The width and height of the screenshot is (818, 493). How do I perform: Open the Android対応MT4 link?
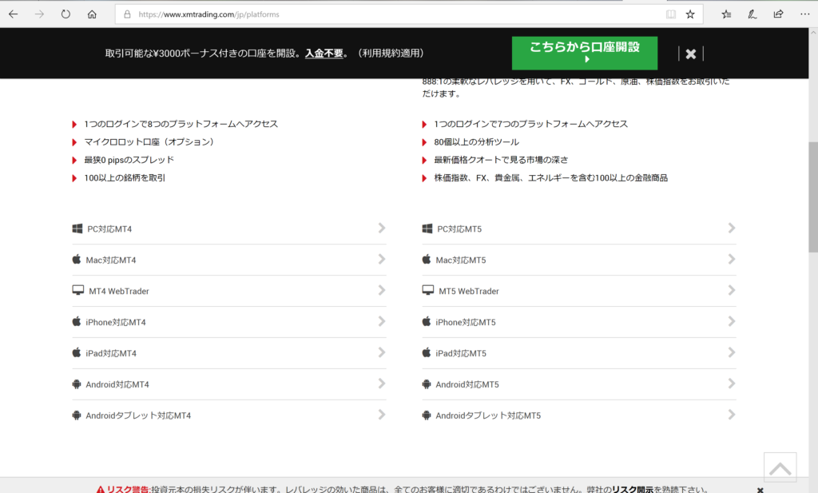click(117, 384)
